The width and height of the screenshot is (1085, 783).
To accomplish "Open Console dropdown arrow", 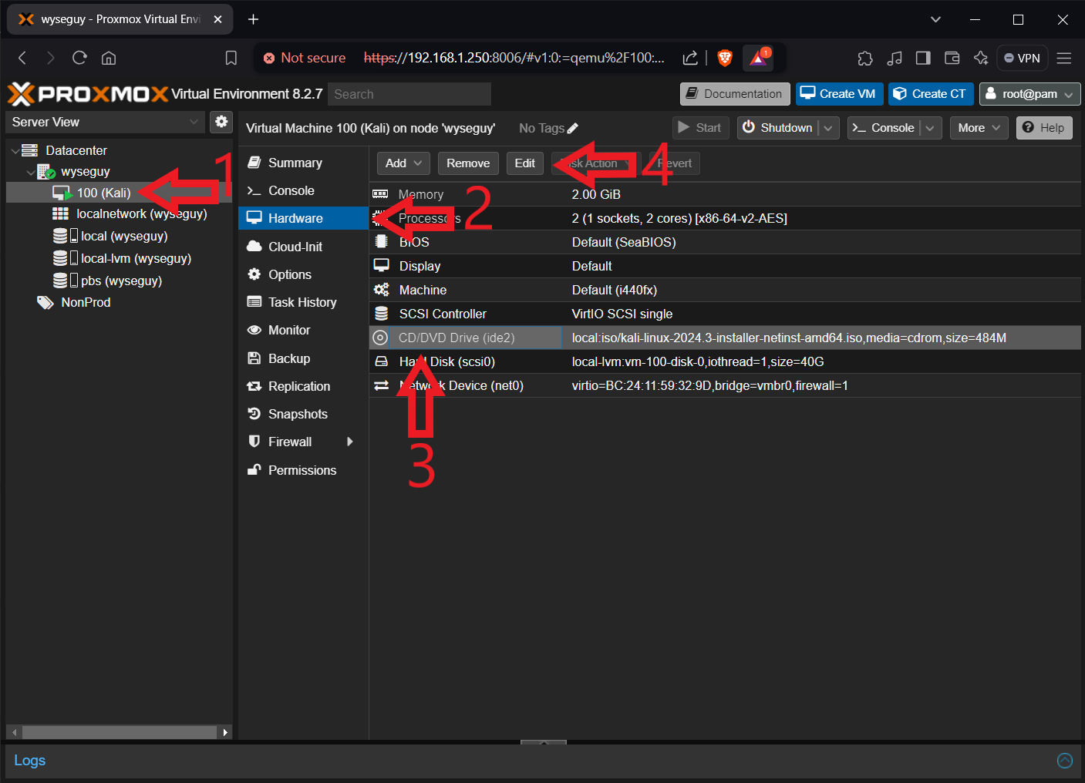I will [931, 128].
